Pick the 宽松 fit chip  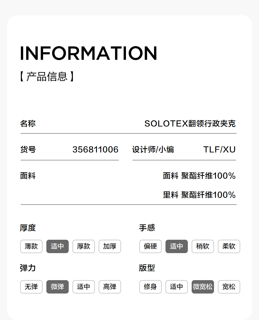229,287
